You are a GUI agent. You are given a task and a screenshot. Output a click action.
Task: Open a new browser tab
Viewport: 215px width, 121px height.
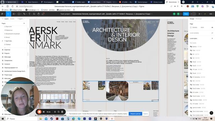183,2
